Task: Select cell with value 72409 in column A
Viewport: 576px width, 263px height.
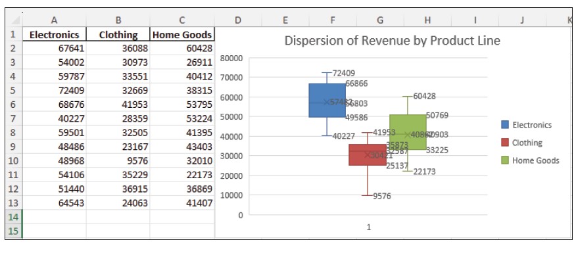Action: (54, 90)
